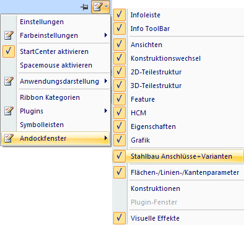The height and width of the screenshot is (225, 244).
Task: Toggle the HCM docking window checkmark
Action: (x=120, y=113)
